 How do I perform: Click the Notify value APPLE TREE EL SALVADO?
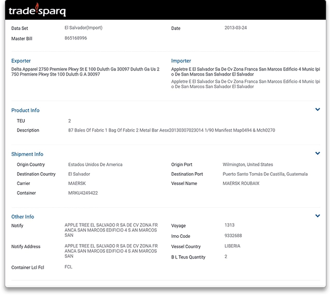[x=111, y=230]
